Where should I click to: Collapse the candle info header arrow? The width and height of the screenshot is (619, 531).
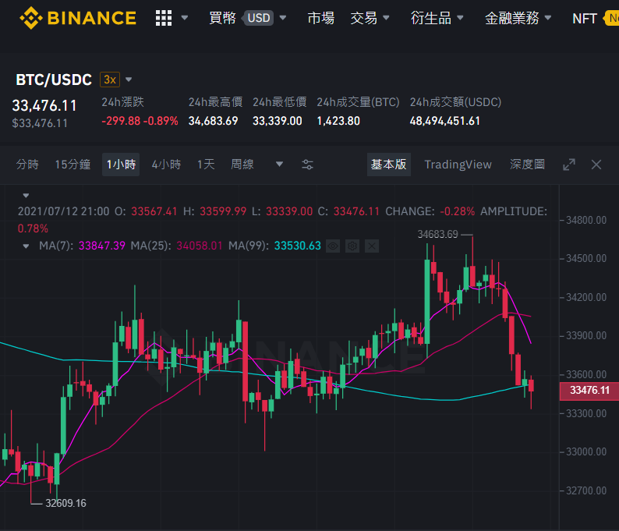pyautogui.click(x=26, y=196)
